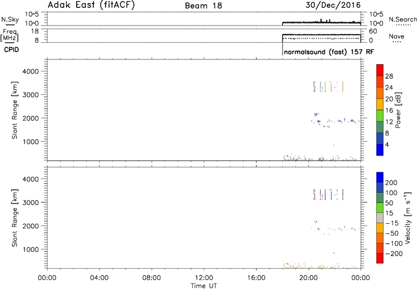Click the top blue Velocity colorbar segment
The width and height of the screenshot is (417, 289).
click(380, 177)
